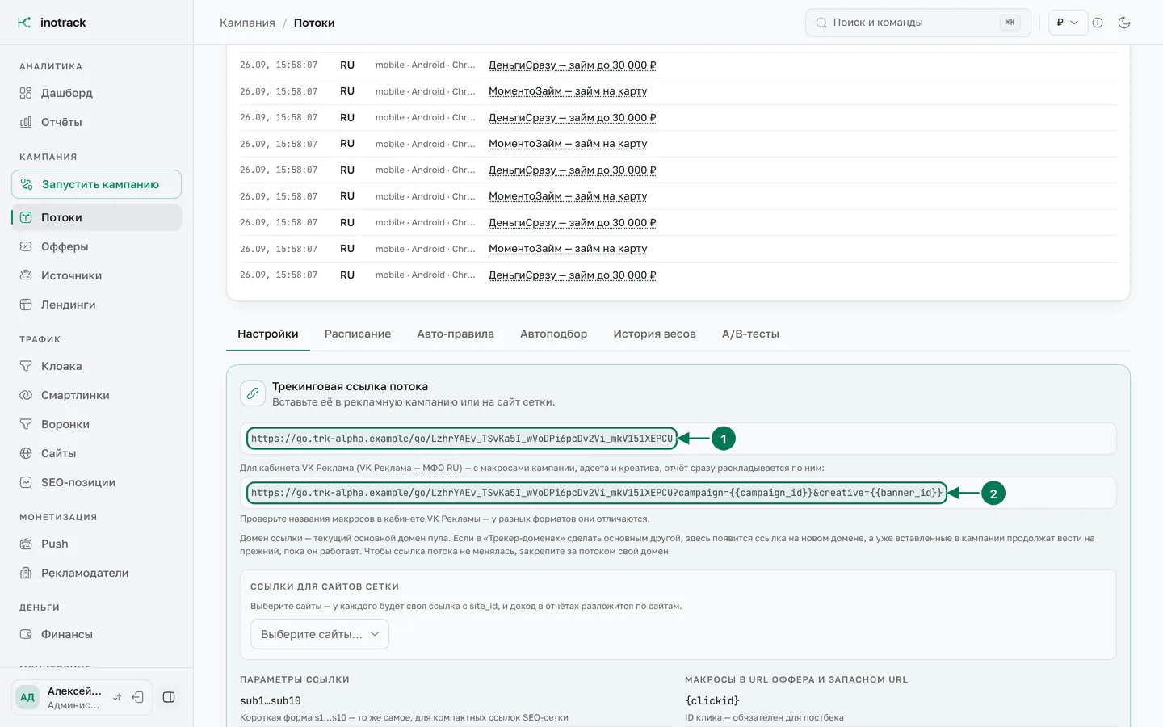Select the Потоки icon in the sidebar
Screen dimensions: 1163x727
click(26, 217)
